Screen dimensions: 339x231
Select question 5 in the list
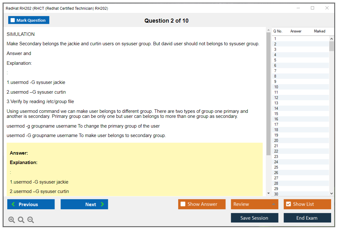coord(275,60)
